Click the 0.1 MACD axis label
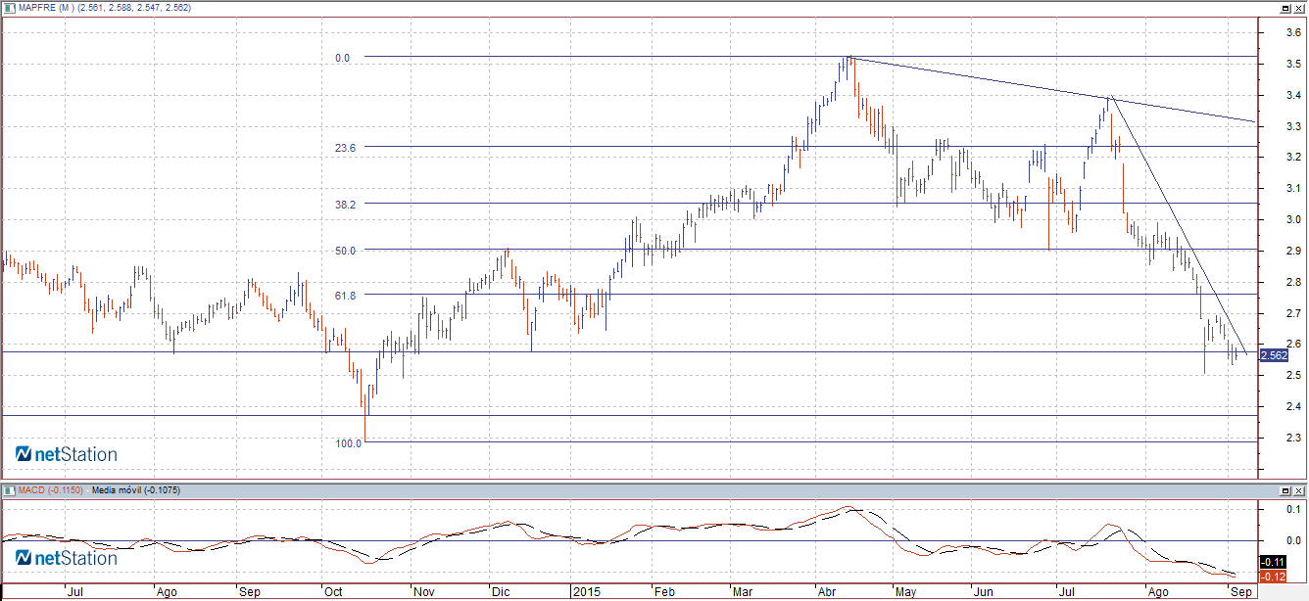 (1293, 510)
